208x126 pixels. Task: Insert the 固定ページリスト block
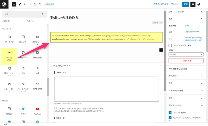pos(9,72)
